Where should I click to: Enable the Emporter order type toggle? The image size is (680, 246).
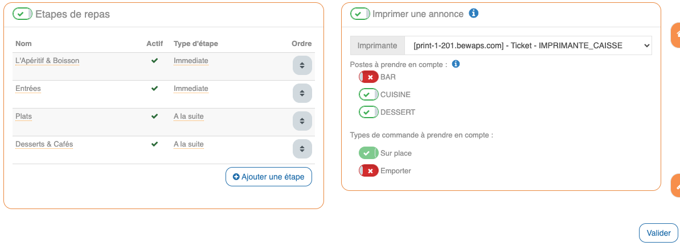pos(368,170)
